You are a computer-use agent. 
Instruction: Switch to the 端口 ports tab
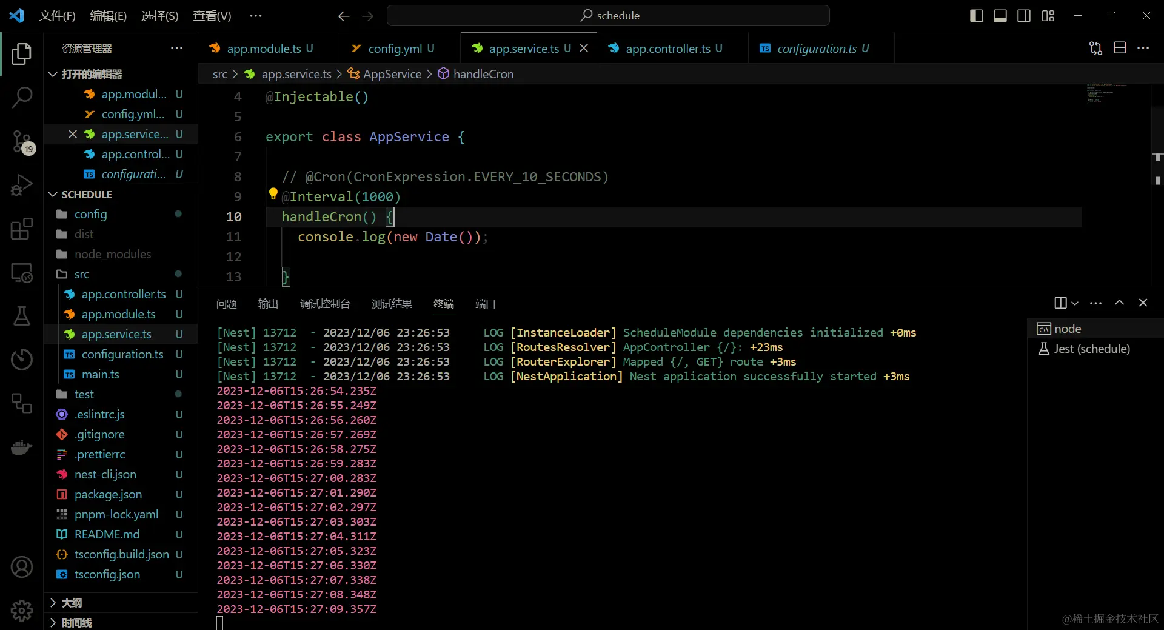click(x=485, y=304)
